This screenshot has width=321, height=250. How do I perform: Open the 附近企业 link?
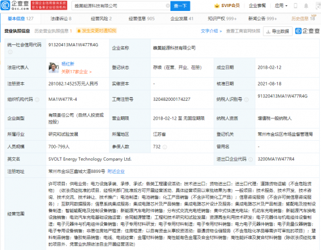tap(116, 172)
